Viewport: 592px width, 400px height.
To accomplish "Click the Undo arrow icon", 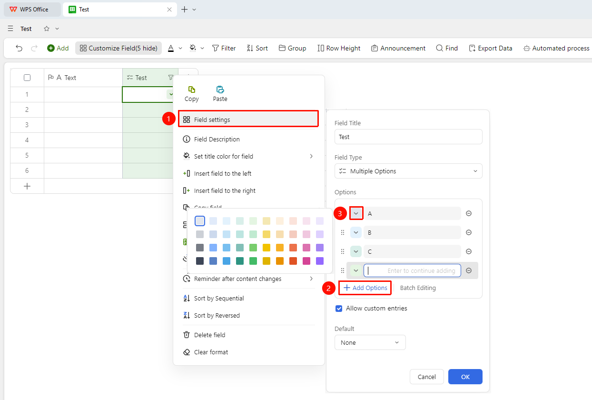I will click(19, 48).
